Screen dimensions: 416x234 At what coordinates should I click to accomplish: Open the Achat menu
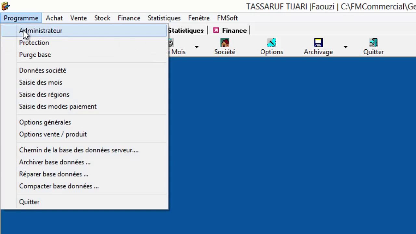tap(54, 18)
